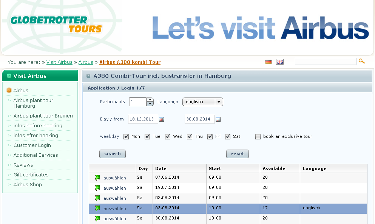This screenshot has width=375, height=224.
Task: Switch site language via German flag icon
Action: coord(269,62)
